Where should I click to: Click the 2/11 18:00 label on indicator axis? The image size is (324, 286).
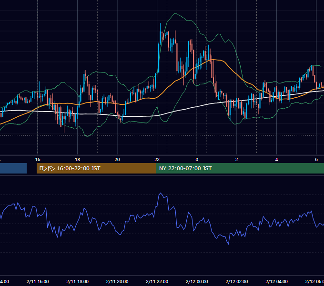coord(78,281)
